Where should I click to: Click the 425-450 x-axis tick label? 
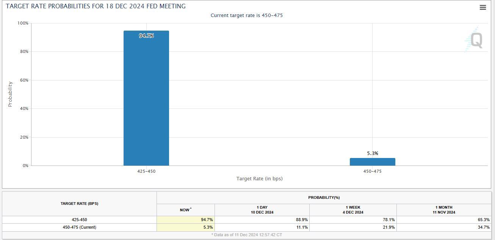[146, 171]
